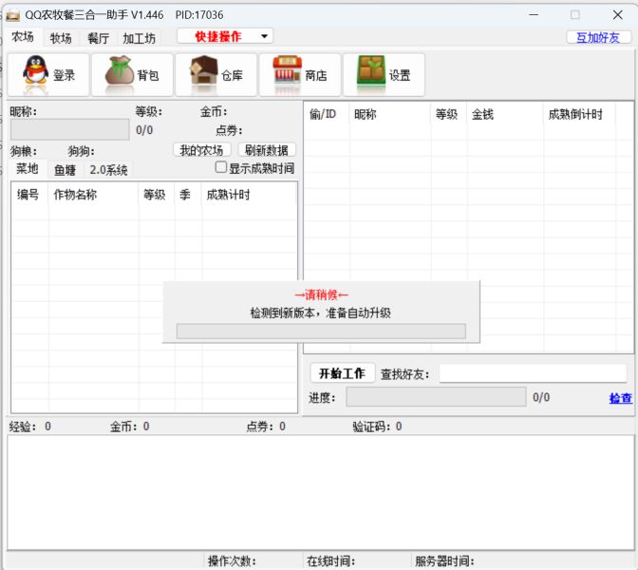Switch to the 牧场 tab
Image resolution: width=638 pixels, height=570 pixels.
point(61,38)
